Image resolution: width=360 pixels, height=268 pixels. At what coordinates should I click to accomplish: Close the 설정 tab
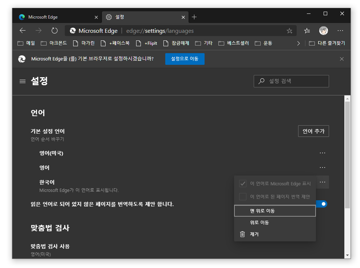pos(183,17)
